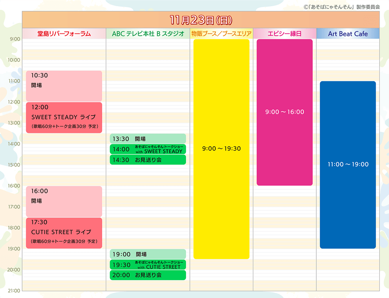This screenshot has height=298, width=389.
Task: Click the 11月23日(日) date header
Action: tap(201, 19)
